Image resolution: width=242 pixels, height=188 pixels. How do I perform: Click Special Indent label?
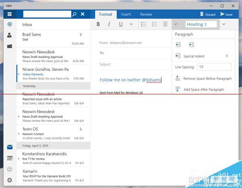click(194, 56)
